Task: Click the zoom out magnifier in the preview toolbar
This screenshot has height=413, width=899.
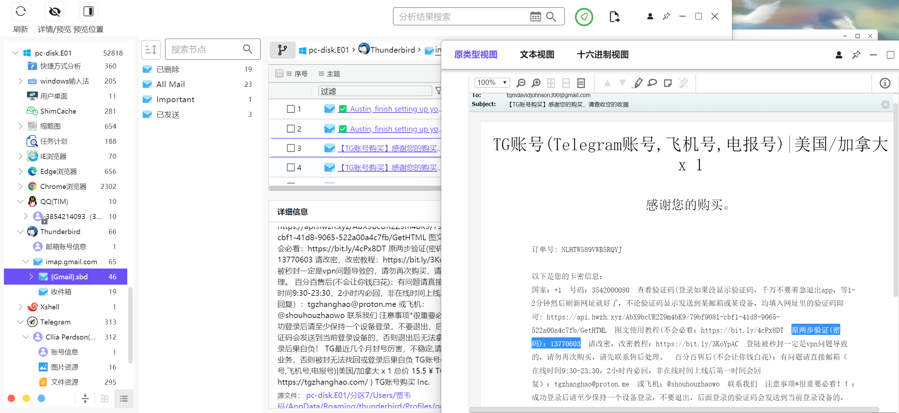Action: [x=521, y=83]
